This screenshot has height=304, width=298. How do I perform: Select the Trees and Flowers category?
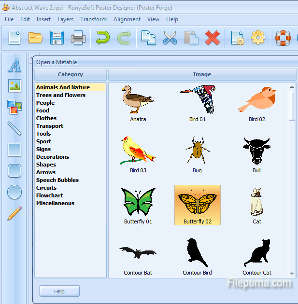point(61,95)
